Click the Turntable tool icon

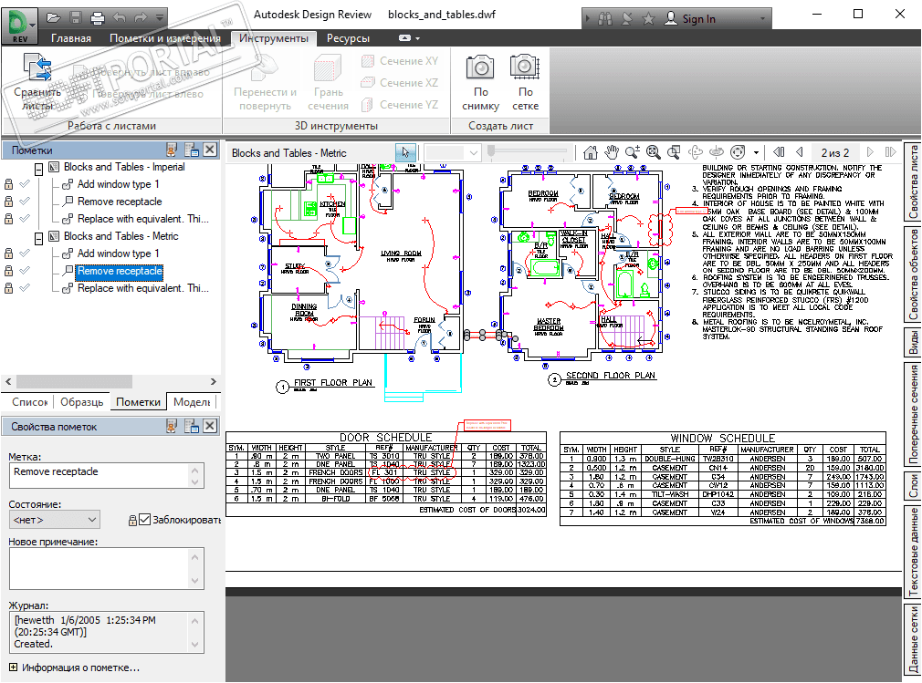click(x=717, y=152)
